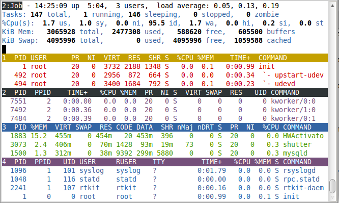Click the purple window 4 RUSER header
339x203 pixels.
(x=126, y=162)
